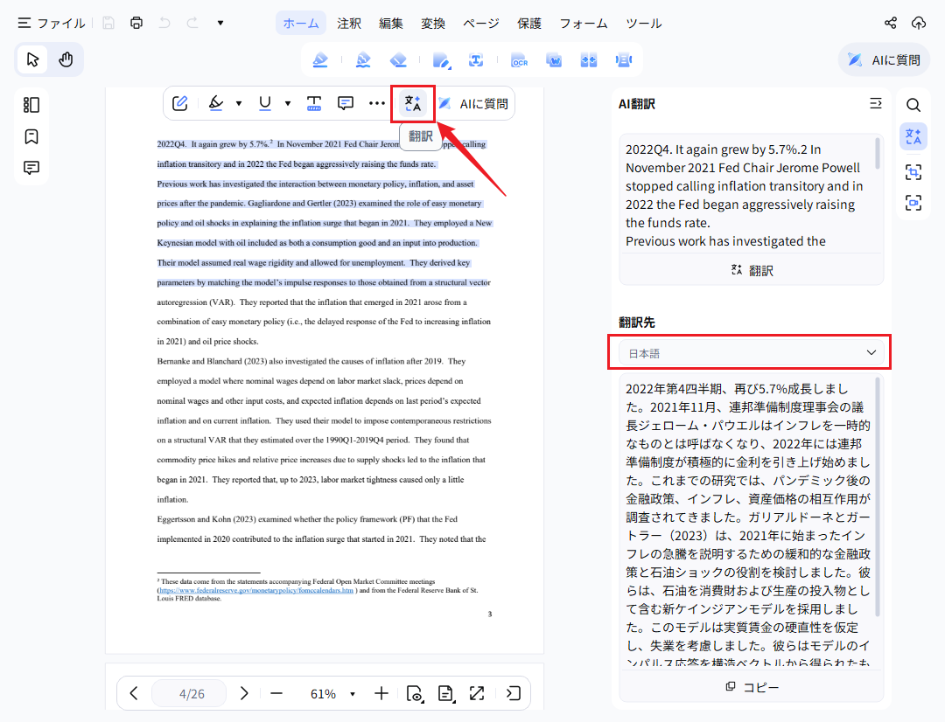The width and height of the screenshot is (945, 722).
Task: Open the page layout dropdown icon
Action: click(446, 694)
